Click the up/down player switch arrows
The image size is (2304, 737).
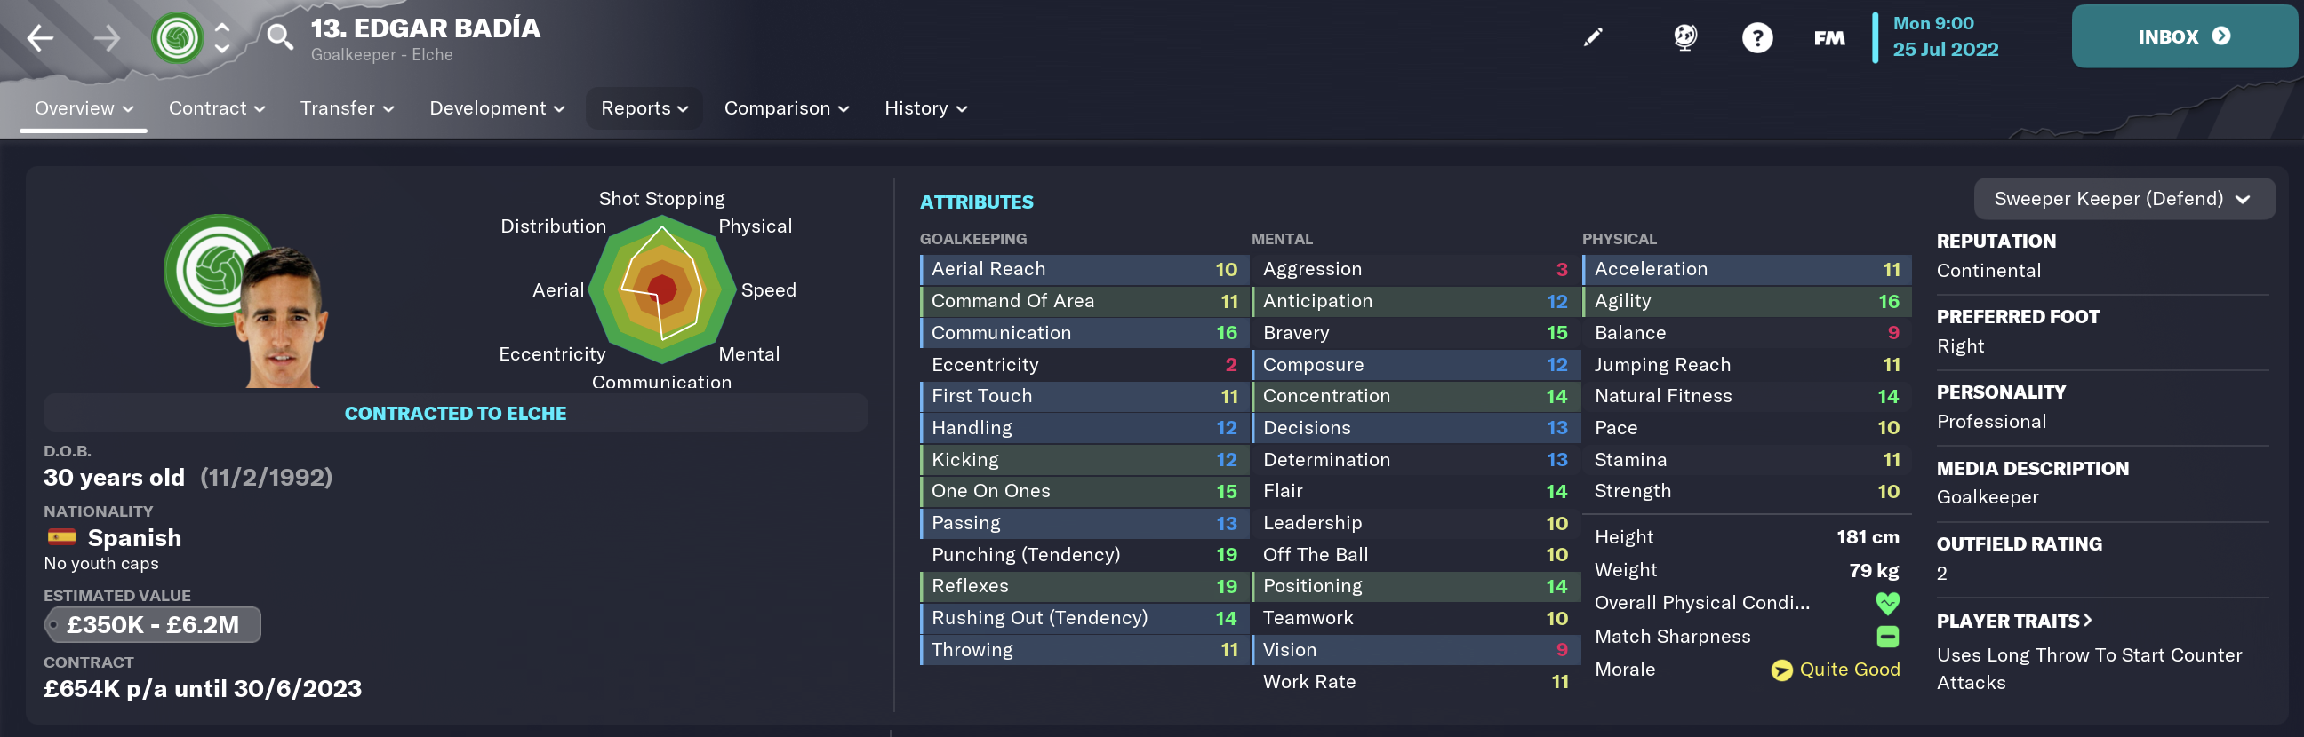222,37
